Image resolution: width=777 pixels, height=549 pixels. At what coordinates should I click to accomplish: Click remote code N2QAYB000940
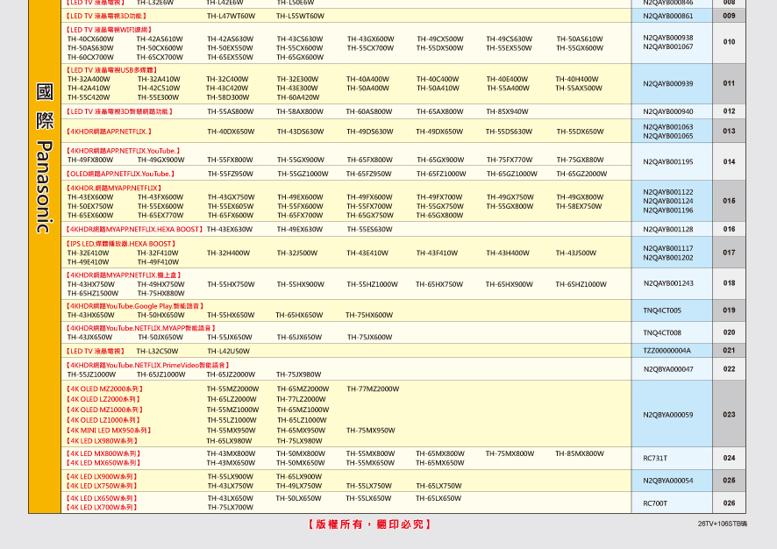pos(668,111)
